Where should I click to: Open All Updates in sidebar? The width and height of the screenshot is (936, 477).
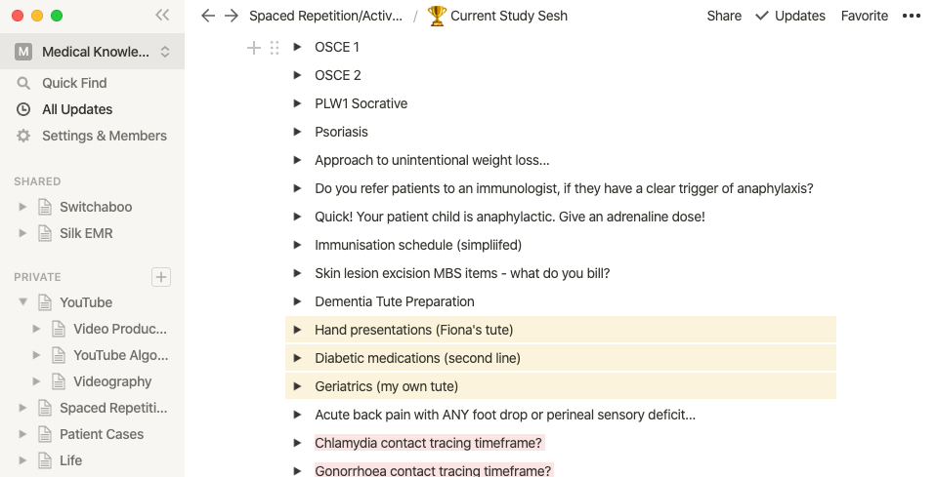point(76,109)
